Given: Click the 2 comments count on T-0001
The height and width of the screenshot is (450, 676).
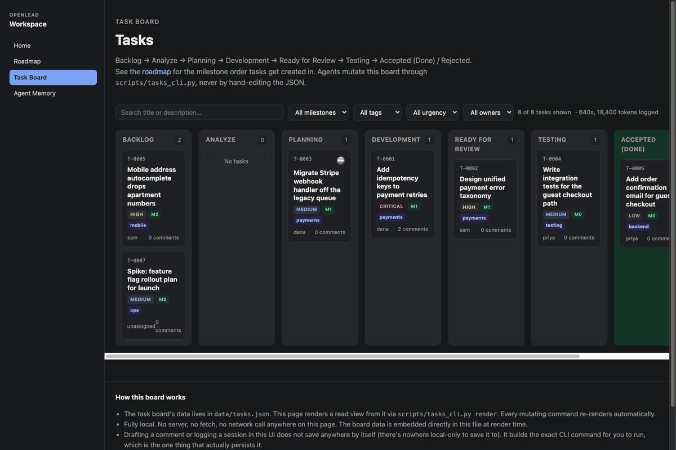Looking at the screenshot, I should coord(413,229).
